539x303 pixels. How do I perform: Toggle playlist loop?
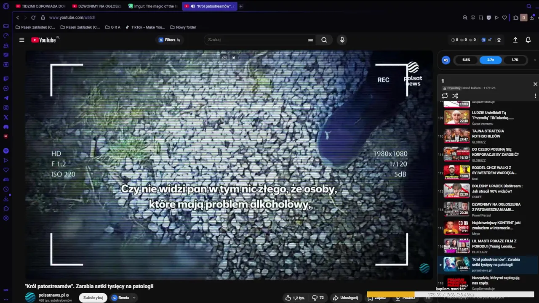click(x=445, y=96)
